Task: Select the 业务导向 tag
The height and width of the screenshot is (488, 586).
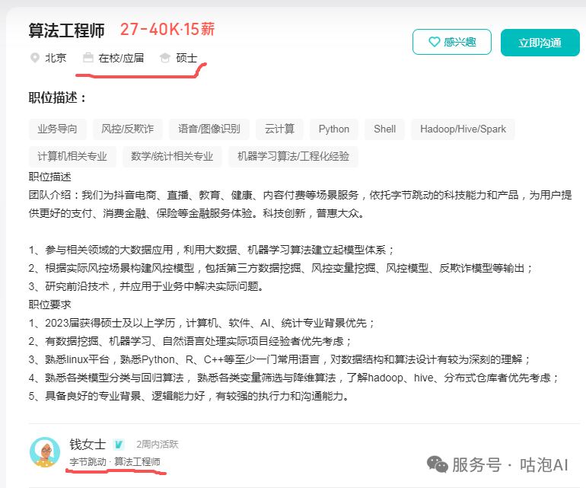Action: (x=58, y=129)
